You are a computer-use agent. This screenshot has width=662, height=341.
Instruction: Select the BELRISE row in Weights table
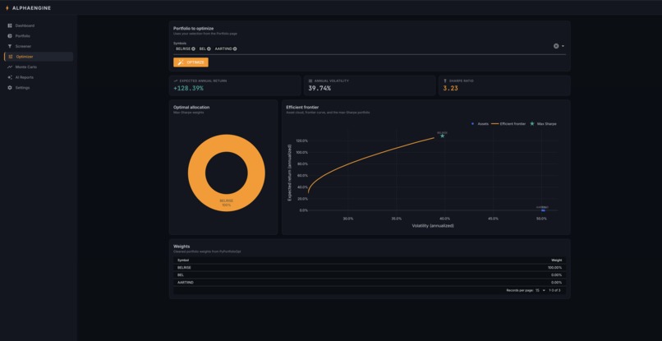click(370, 268)
